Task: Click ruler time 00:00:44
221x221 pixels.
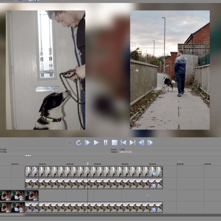Action: click(15, 164)
